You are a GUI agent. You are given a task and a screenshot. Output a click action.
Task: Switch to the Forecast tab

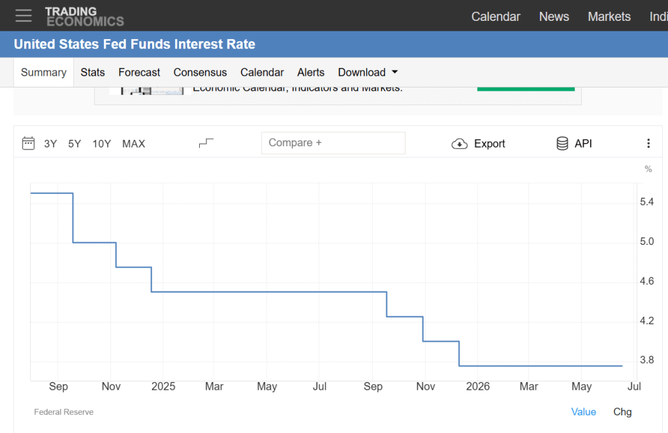coord(139,72)
